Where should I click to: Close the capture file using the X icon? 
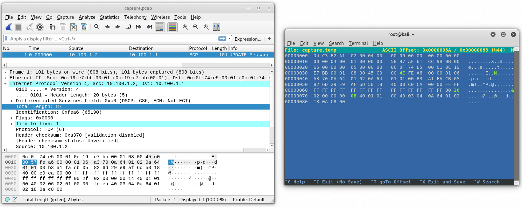pyautogui.click(x=74, y=27)
